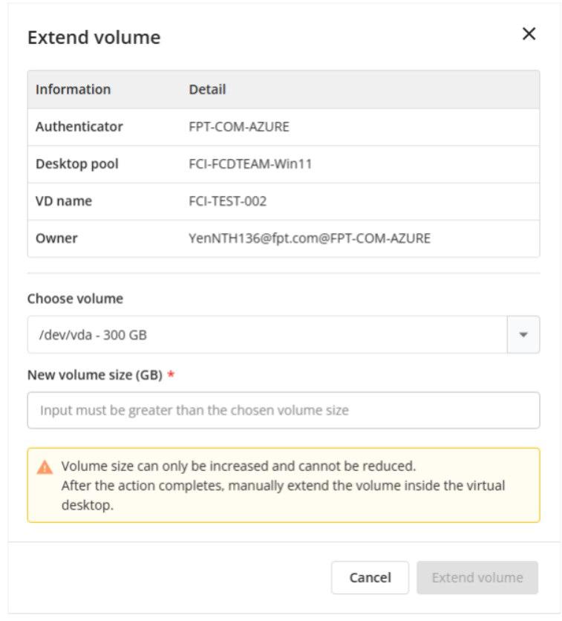Viewport: 562px width, 621px height.
Task: Close the Extend volume dialog
Action: coord(529,34)
